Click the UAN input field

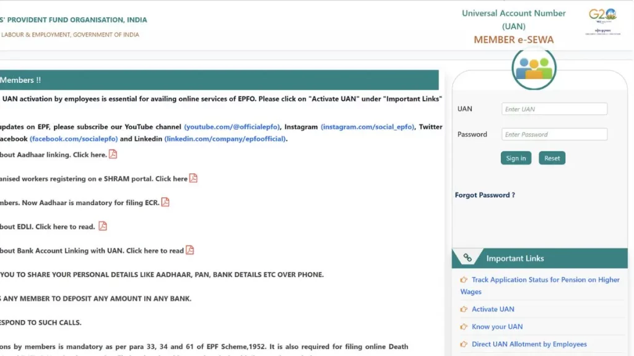tap(554, 109)
